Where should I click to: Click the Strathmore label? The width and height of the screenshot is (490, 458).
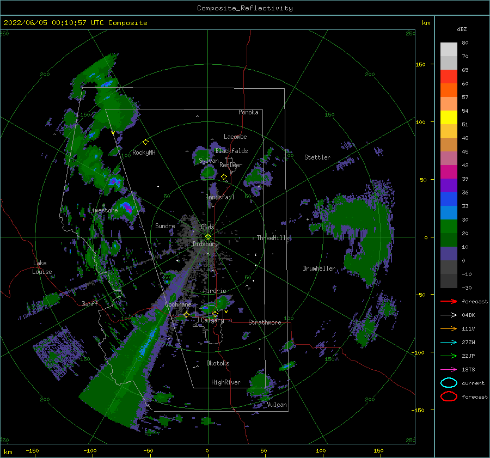[265, 322]
